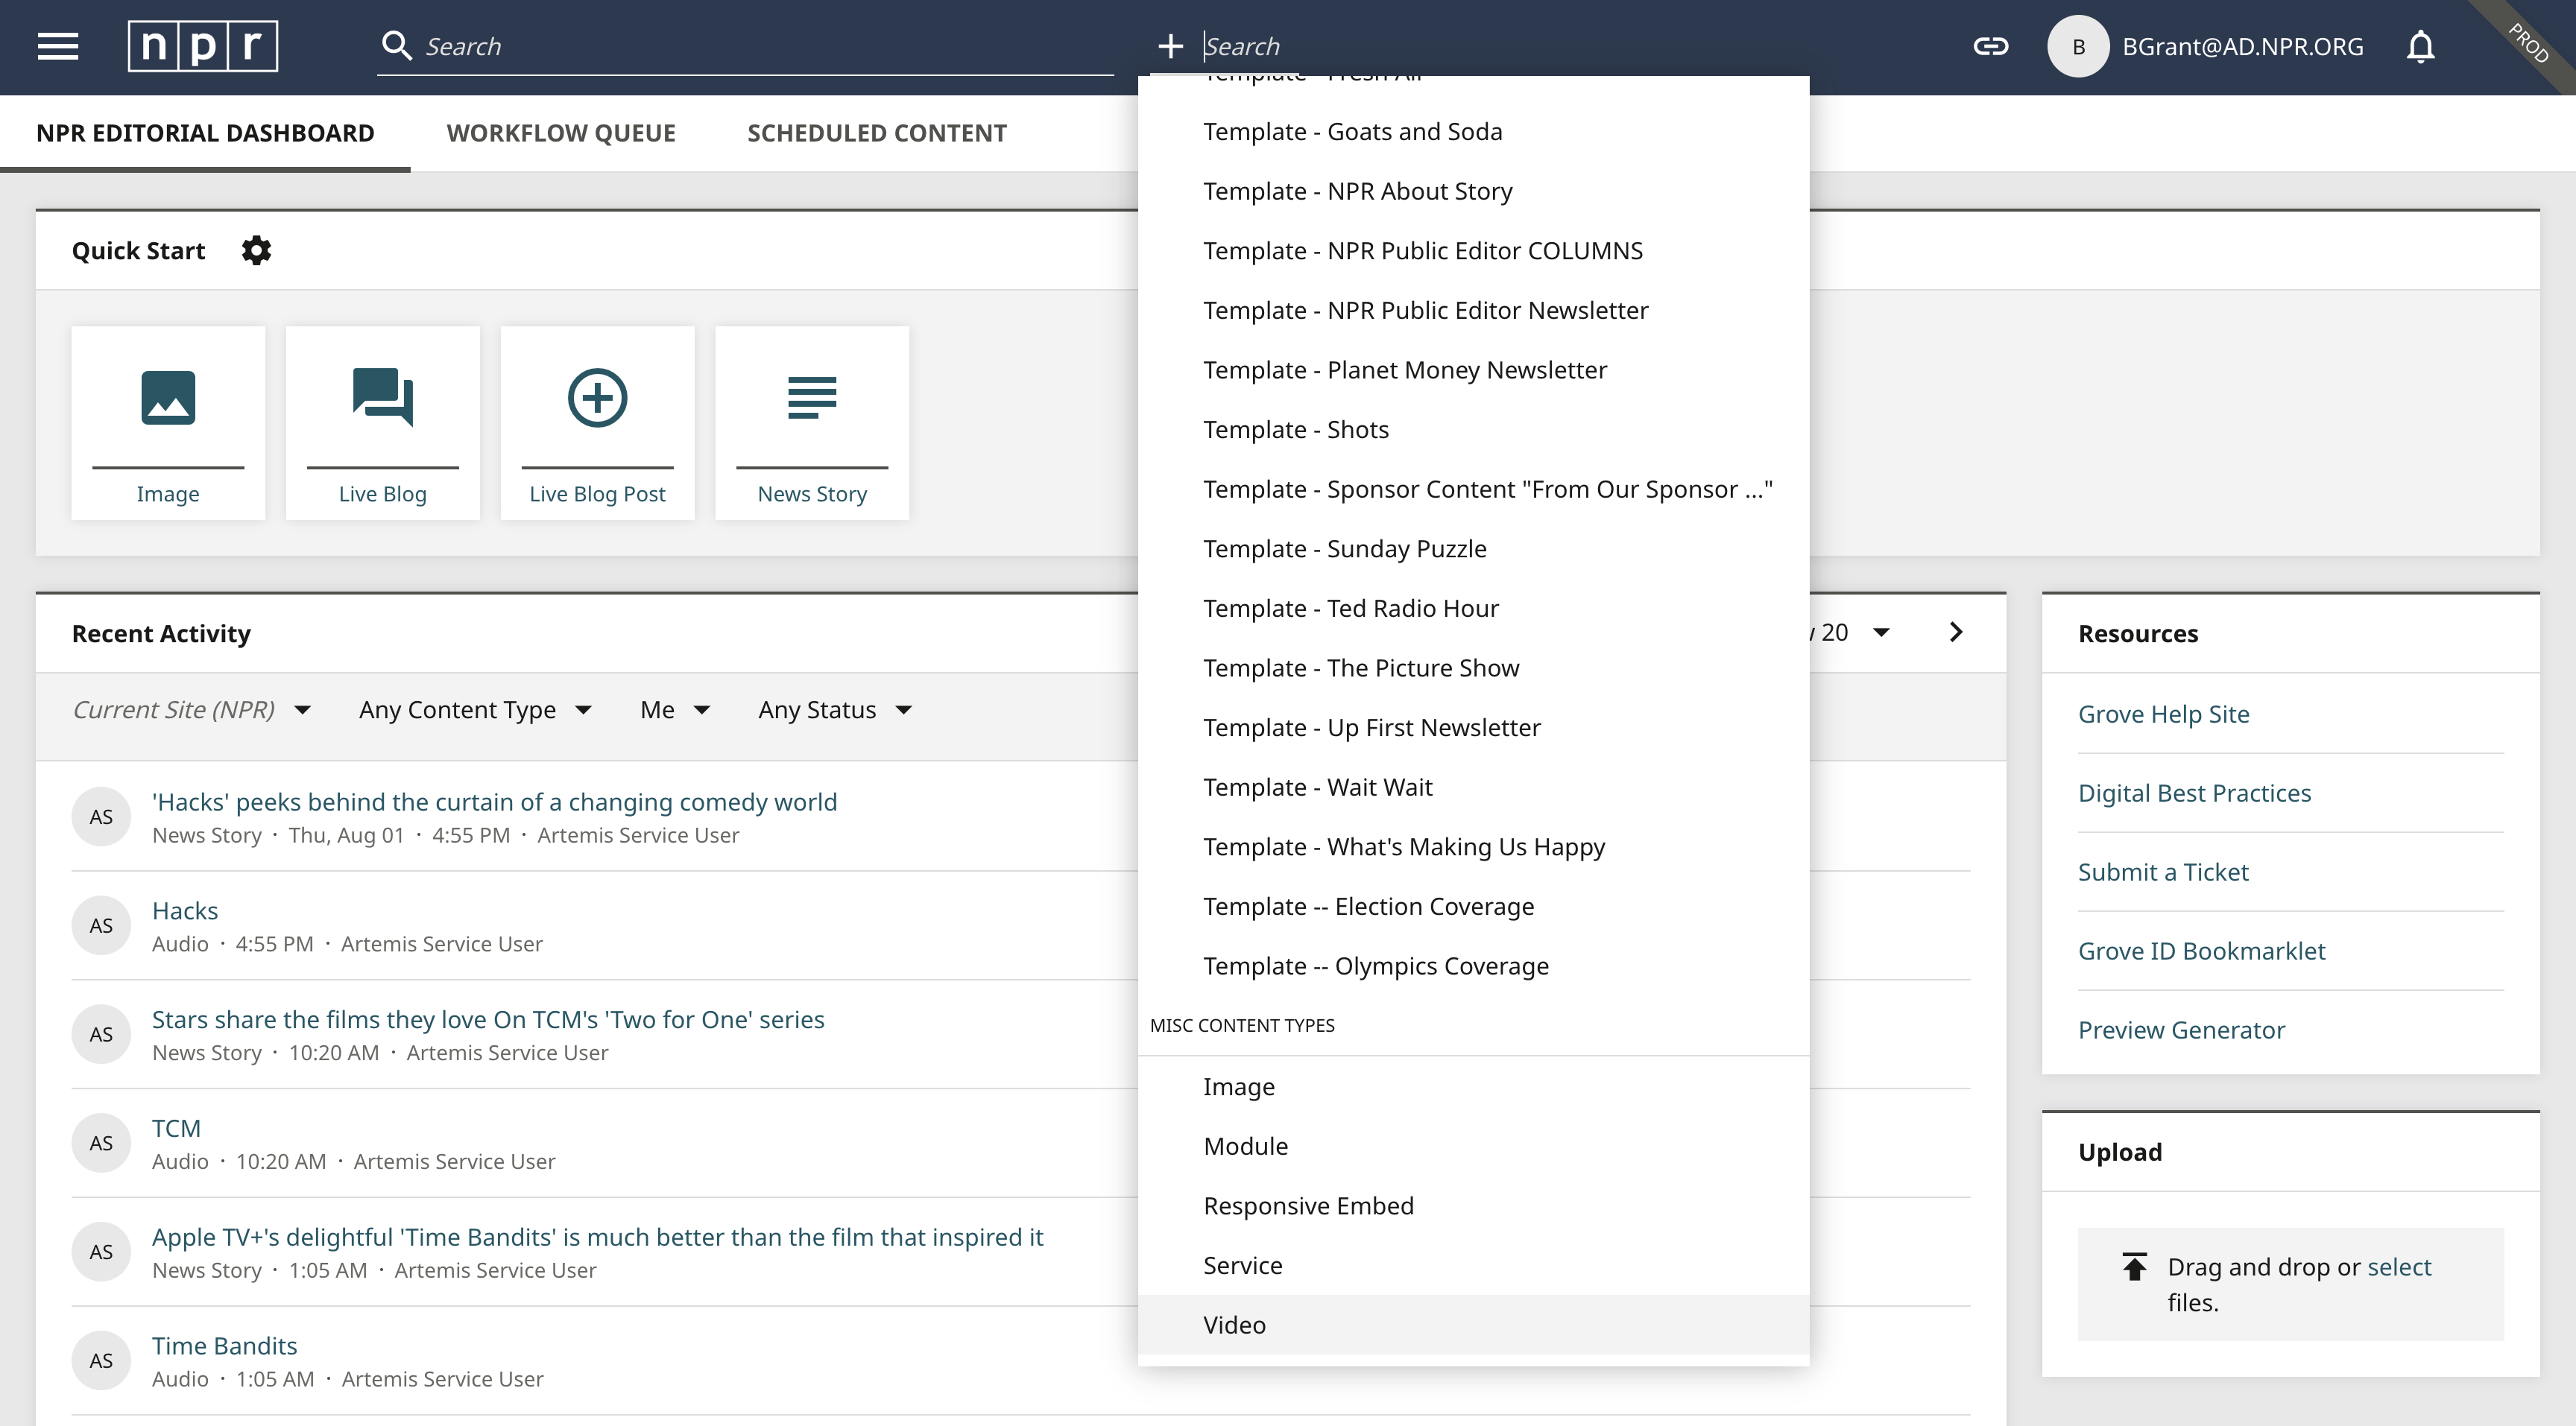Select Template - Sponsor Content From Our Sponsor
This screenshot has width=2576, height=1426.
click(x=1473, y=489)
